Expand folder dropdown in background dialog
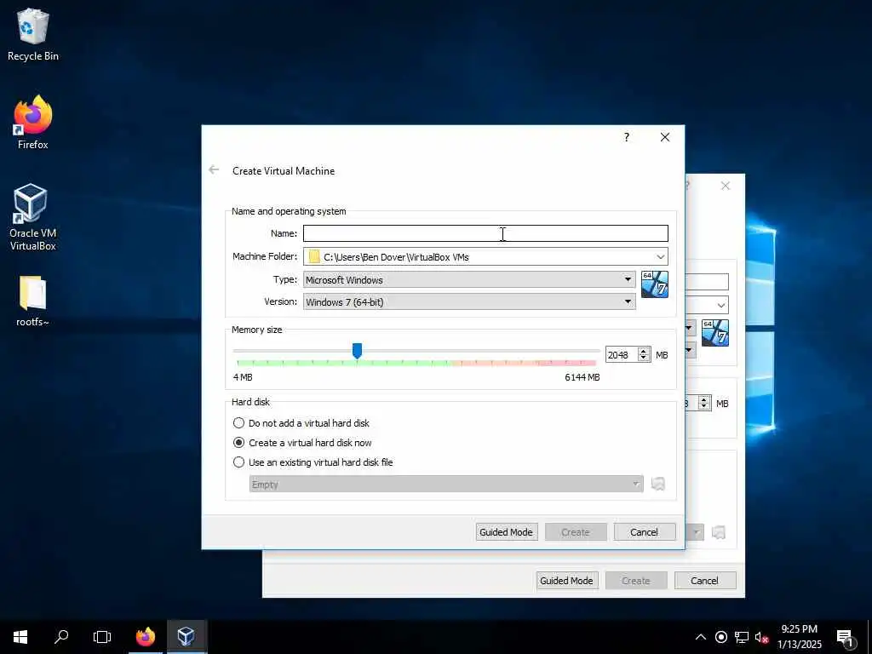This screenshot has height=654, width=872. [720, 306]
